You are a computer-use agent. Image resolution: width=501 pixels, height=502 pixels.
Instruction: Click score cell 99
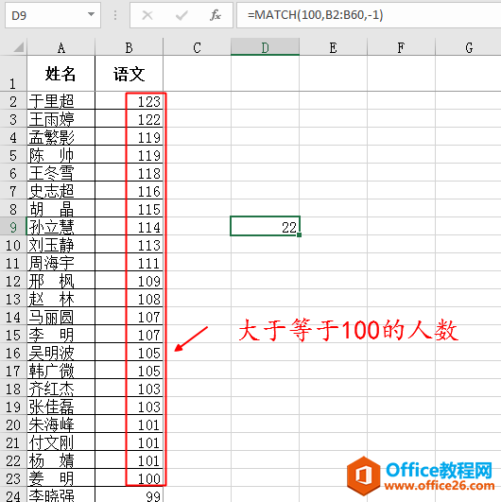pos(129,495)
